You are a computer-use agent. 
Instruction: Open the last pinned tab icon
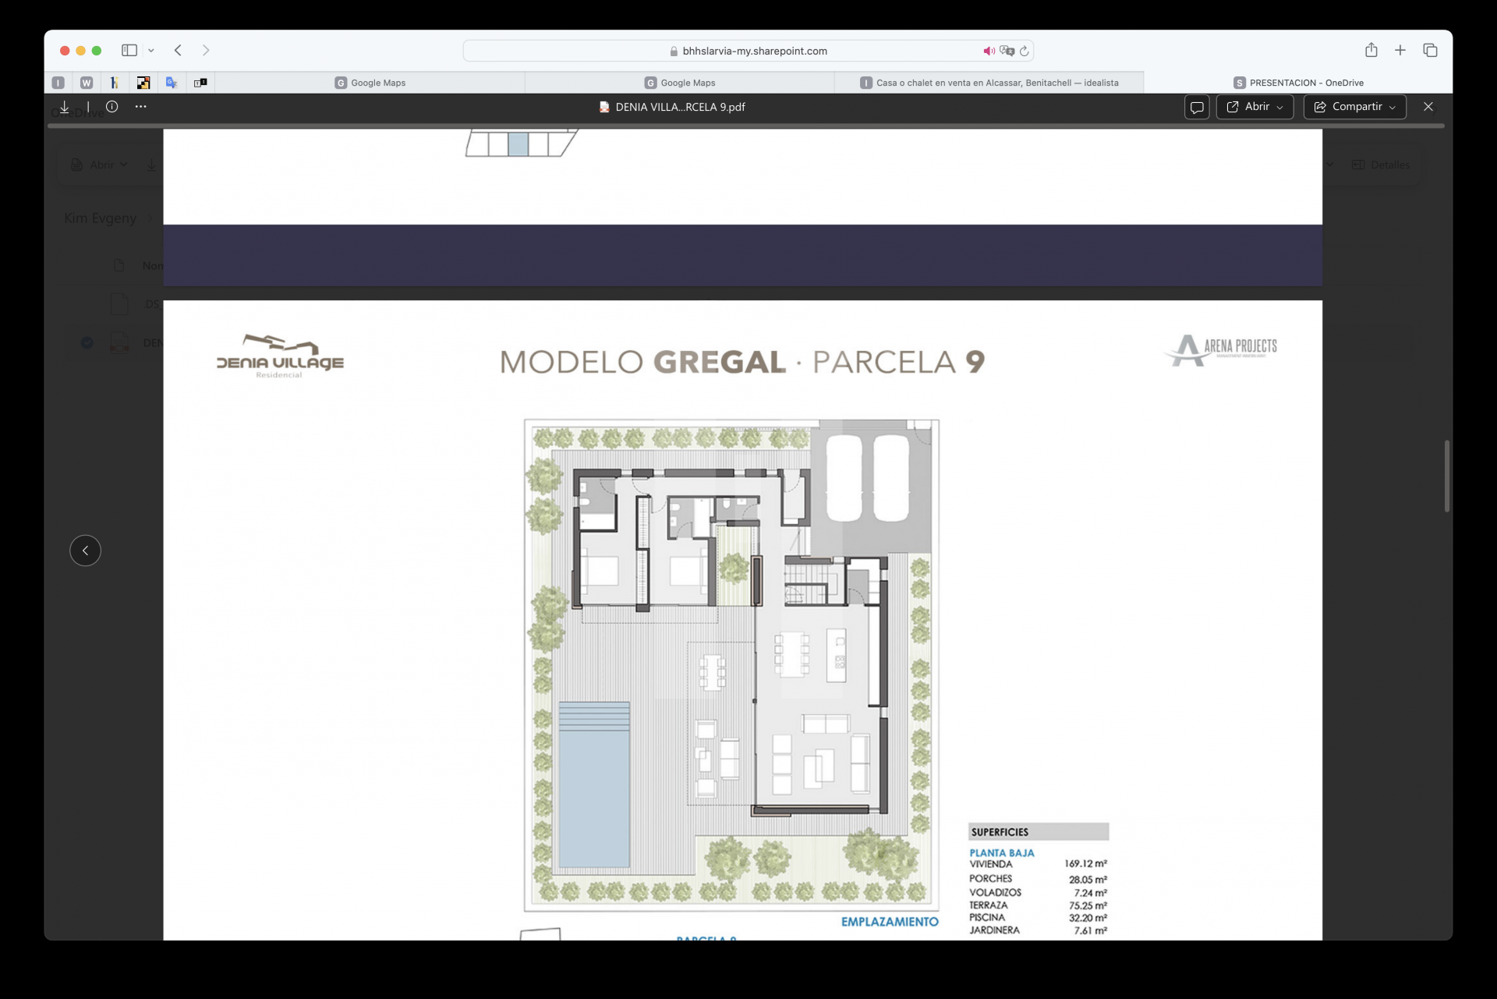(x=200, y=83)
